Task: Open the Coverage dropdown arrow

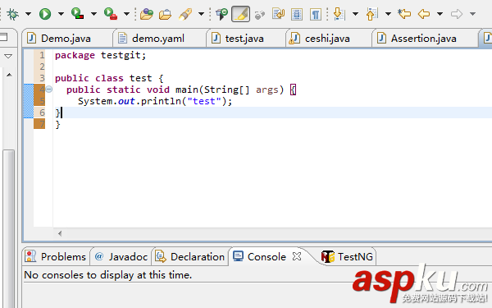Action: 93,14
